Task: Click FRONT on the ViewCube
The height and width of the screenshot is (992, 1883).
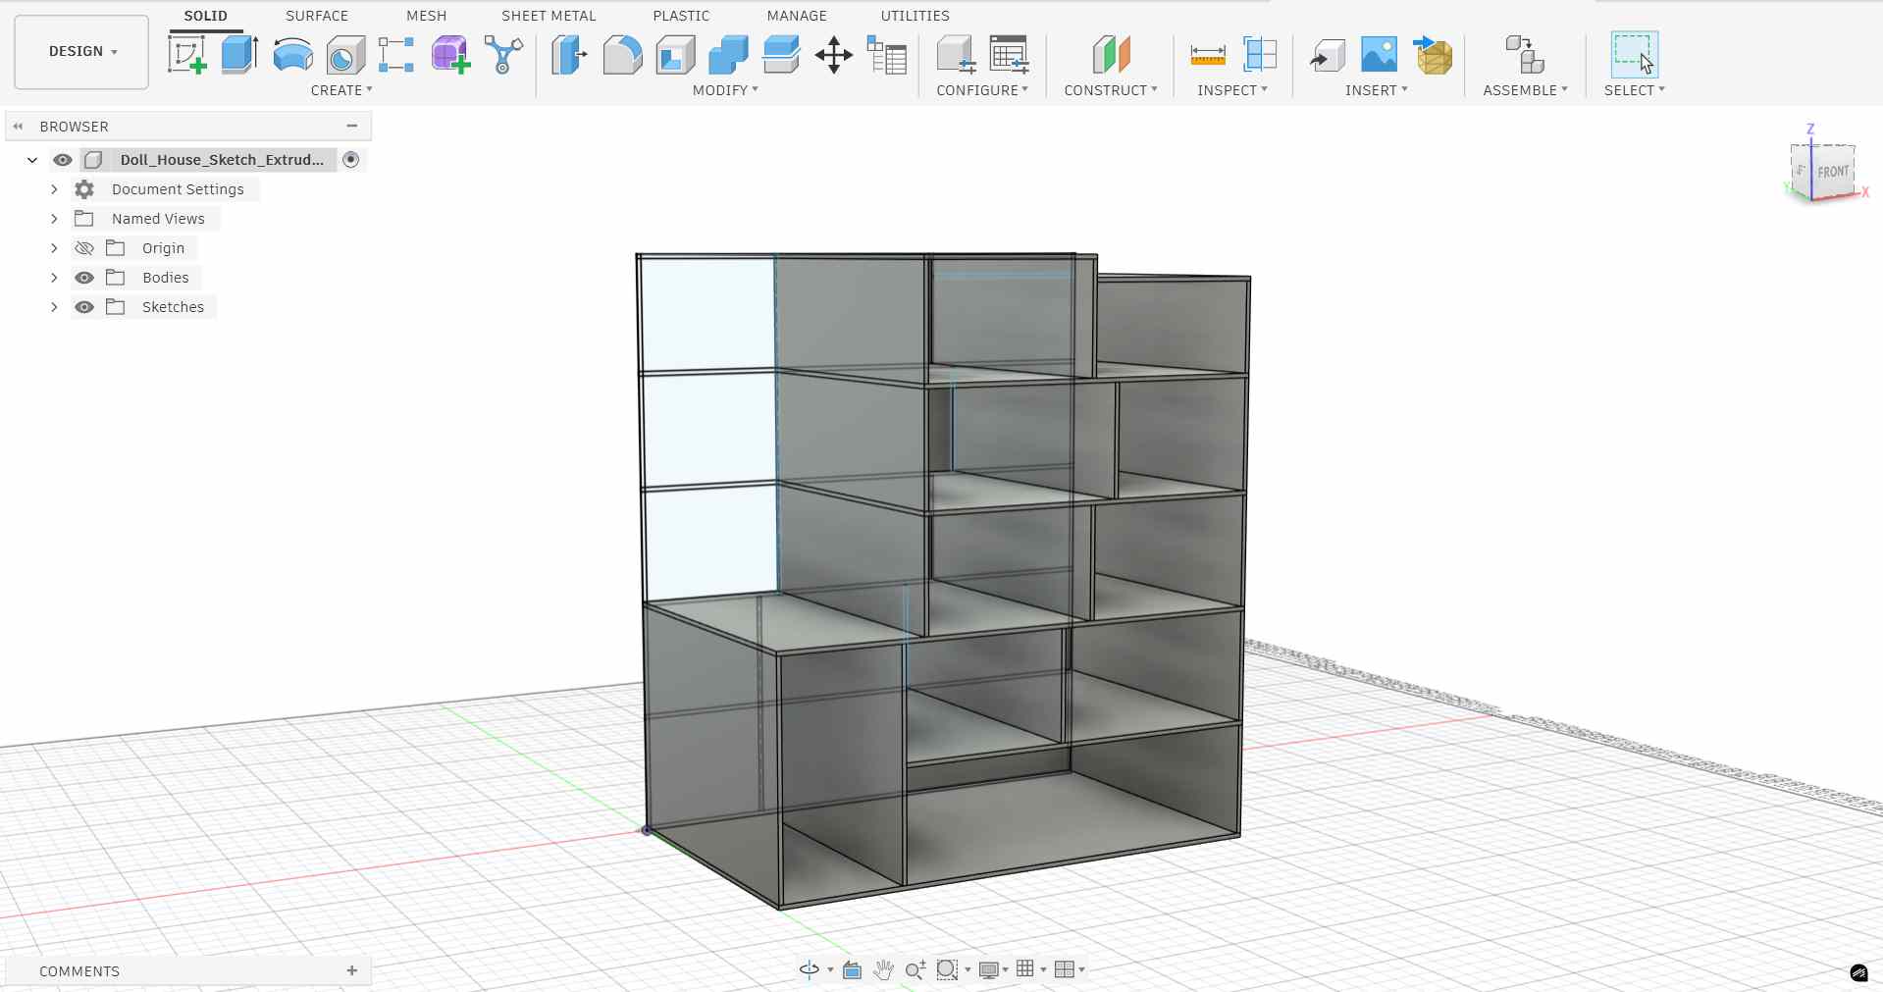Action: (1833, 171)
